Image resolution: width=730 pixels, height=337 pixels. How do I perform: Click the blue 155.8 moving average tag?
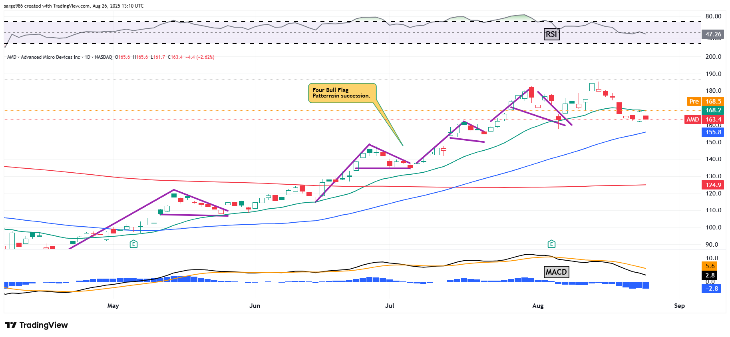coord(713,132)
